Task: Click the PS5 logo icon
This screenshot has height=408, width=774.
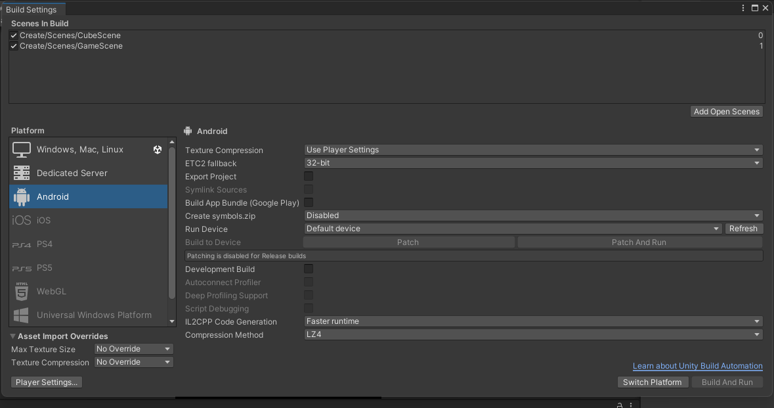Action: tap(22, 268)
